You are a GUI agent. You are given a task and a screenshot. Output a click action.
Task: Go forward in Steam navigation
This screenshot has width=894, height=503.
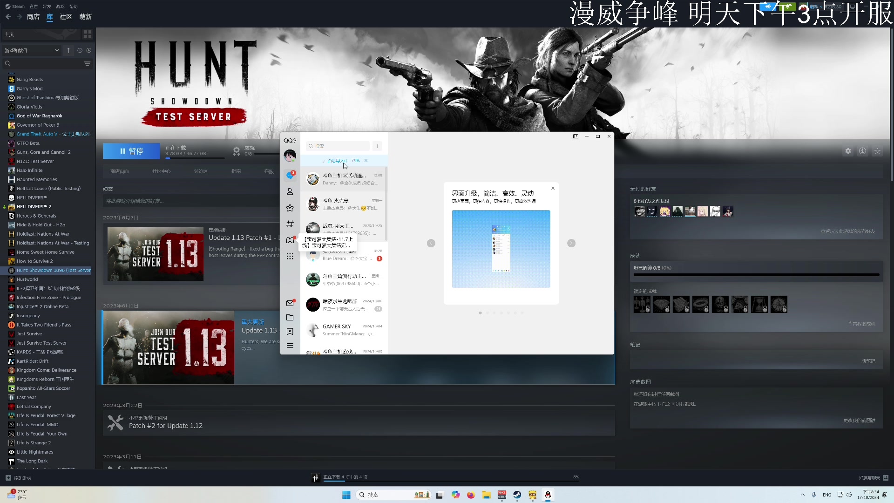19,17
